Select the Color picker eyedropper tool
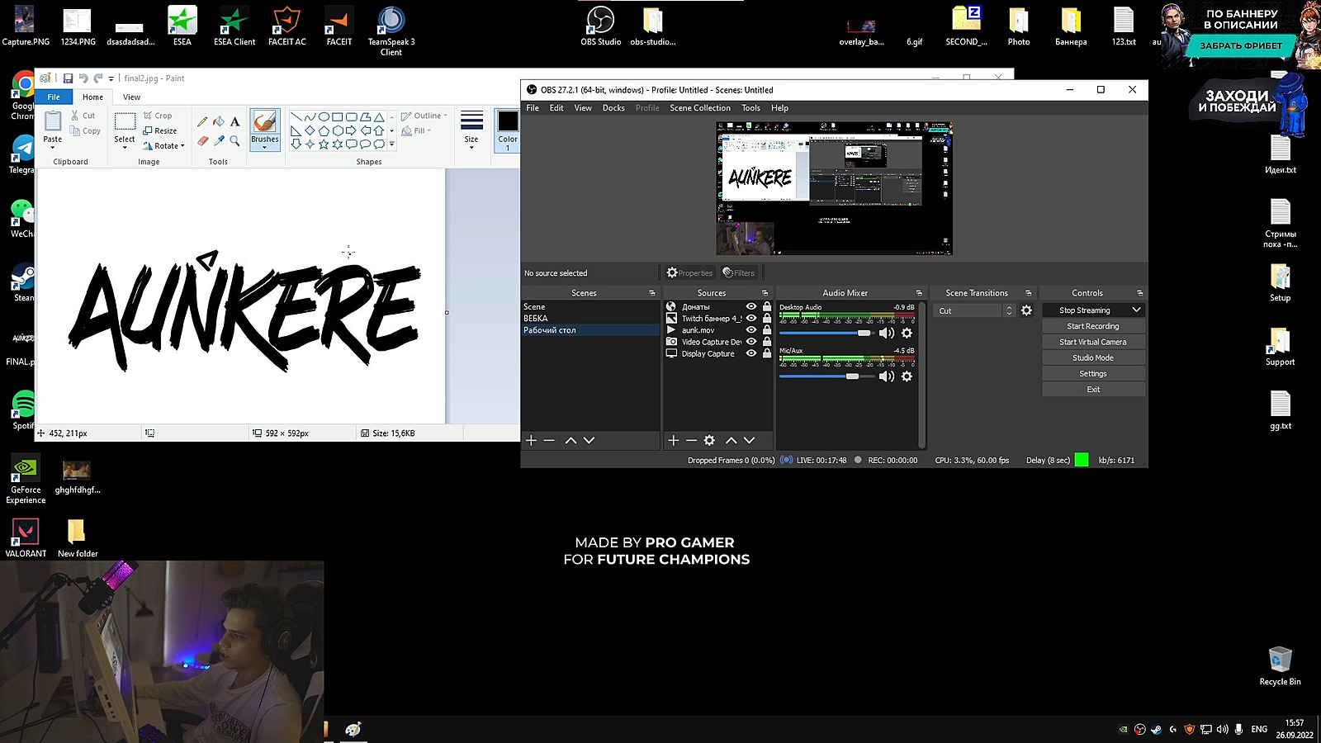This screenshot has width=1321, height=743. (219, 140)
